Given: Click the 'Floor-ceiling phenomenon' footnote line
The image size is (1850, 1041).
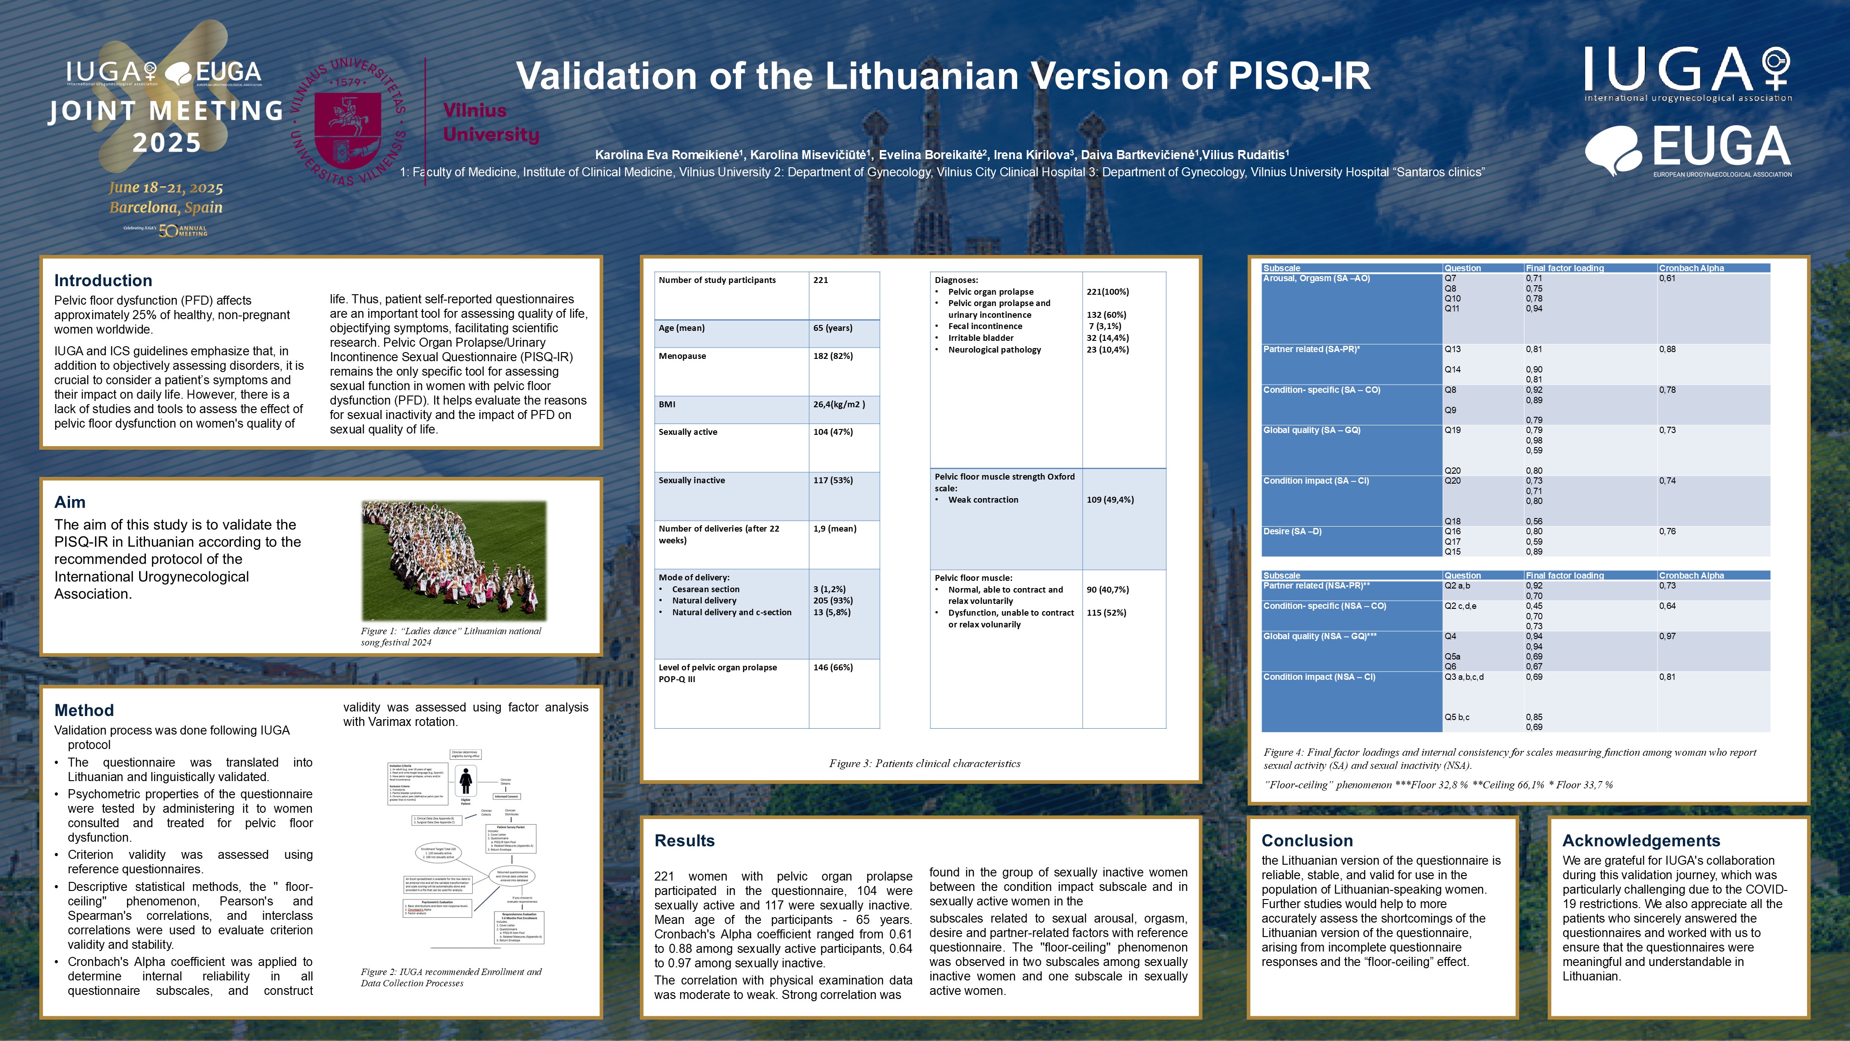Looking at the screenshot, I should click(1438, 785).
